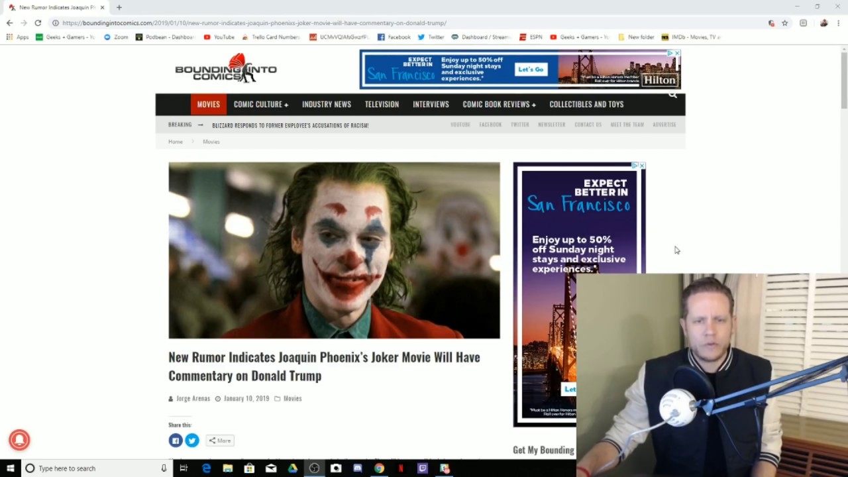Click the Movies category tag under the headline

[x=292, y=398]
